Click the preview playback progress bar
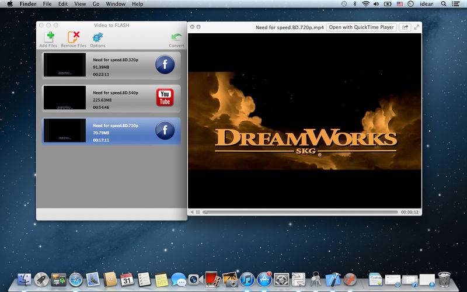The width and height of the screenshot is (467, 292). (x=300, y=212)
